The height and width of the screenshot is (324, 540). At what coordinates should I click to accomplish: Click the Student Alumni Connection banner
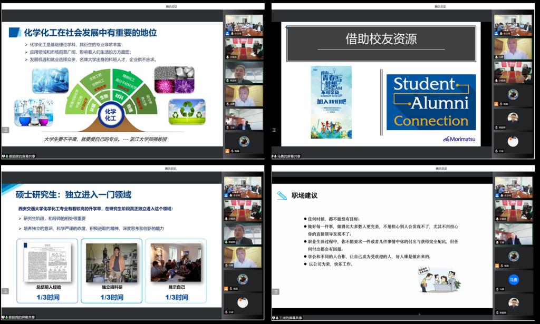(431, 102)
